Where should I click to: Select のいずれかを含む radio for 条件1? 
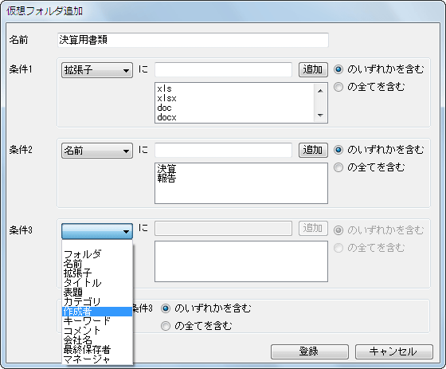point(338,69)
